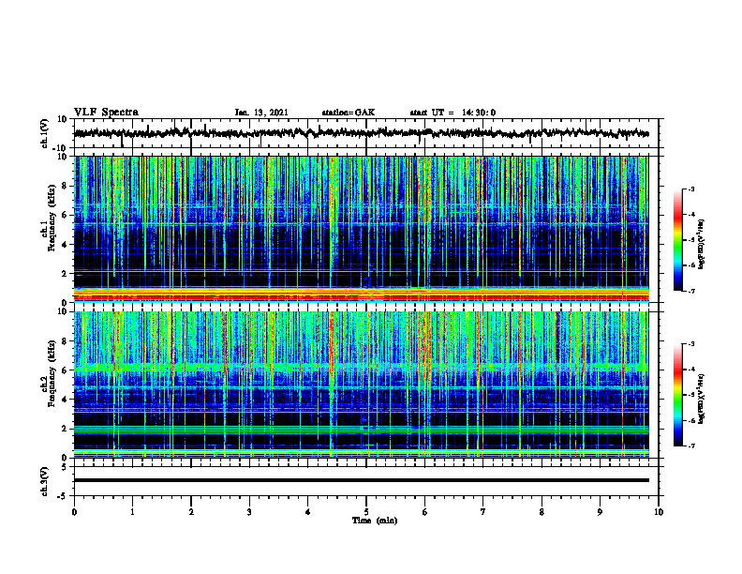The height and width of the screenshot is (574, 742).
Task: Click the ch.1 spectrogram panel
Action: click(x=361, y=229)
